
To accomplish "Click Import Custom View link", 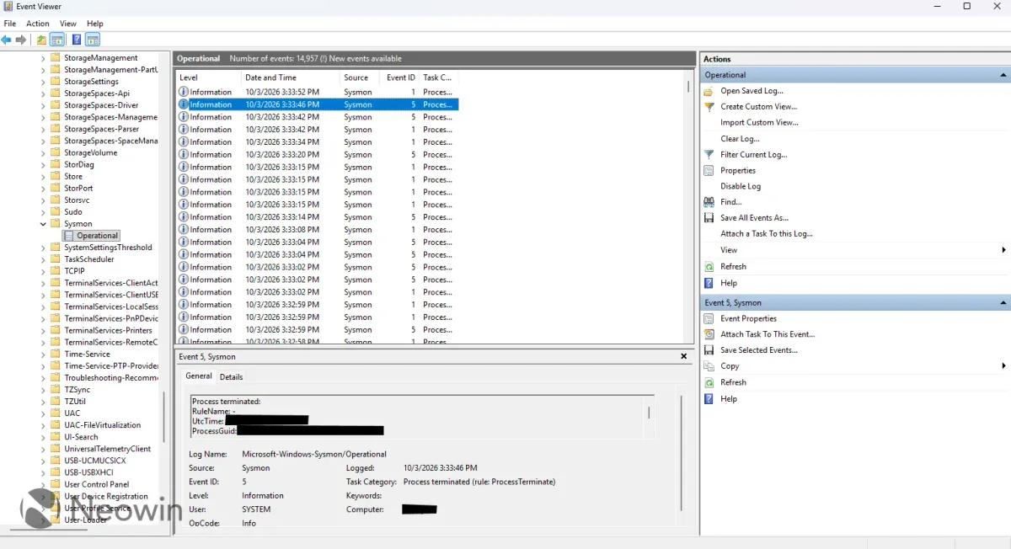I will pyautogui.click(x=759, y=123).
